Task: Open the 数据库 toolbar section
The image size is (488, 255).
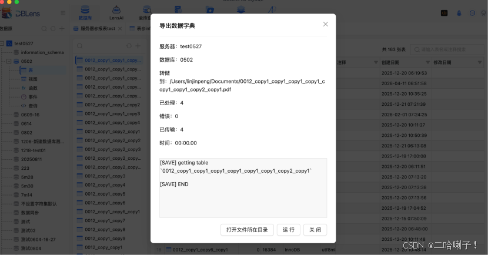Action: [x=85, y=12]
